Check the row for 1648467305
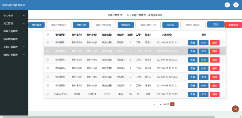This screenshot has height=118, width=242. coord(48,94)
